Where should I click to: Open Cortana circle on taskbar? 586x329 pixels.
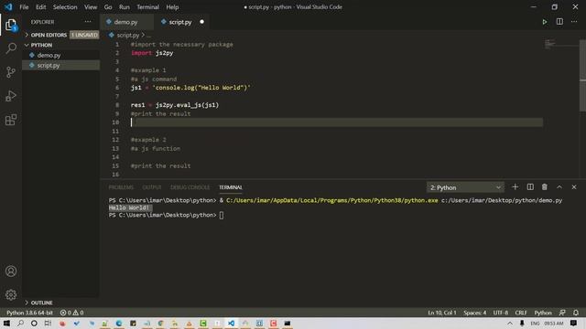tap(34, 323)
